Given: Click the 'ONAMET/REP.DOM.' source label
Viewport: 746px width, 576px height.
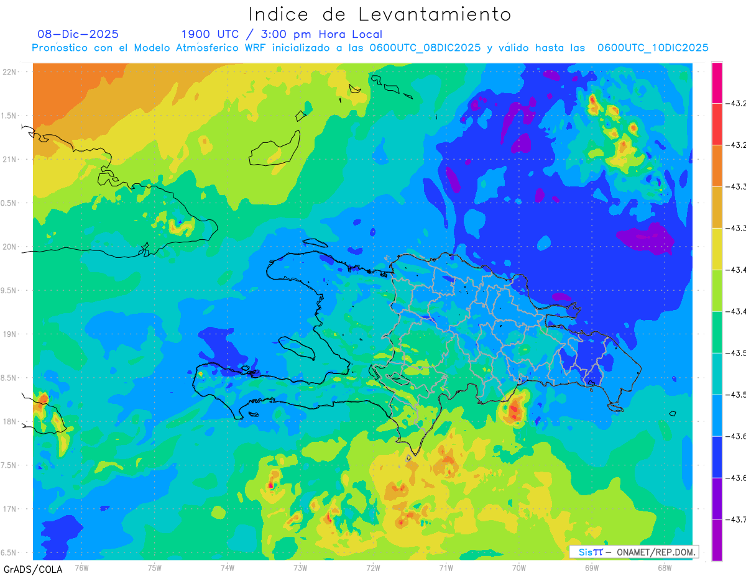Looking at the screenshot, I should (656, 552).
